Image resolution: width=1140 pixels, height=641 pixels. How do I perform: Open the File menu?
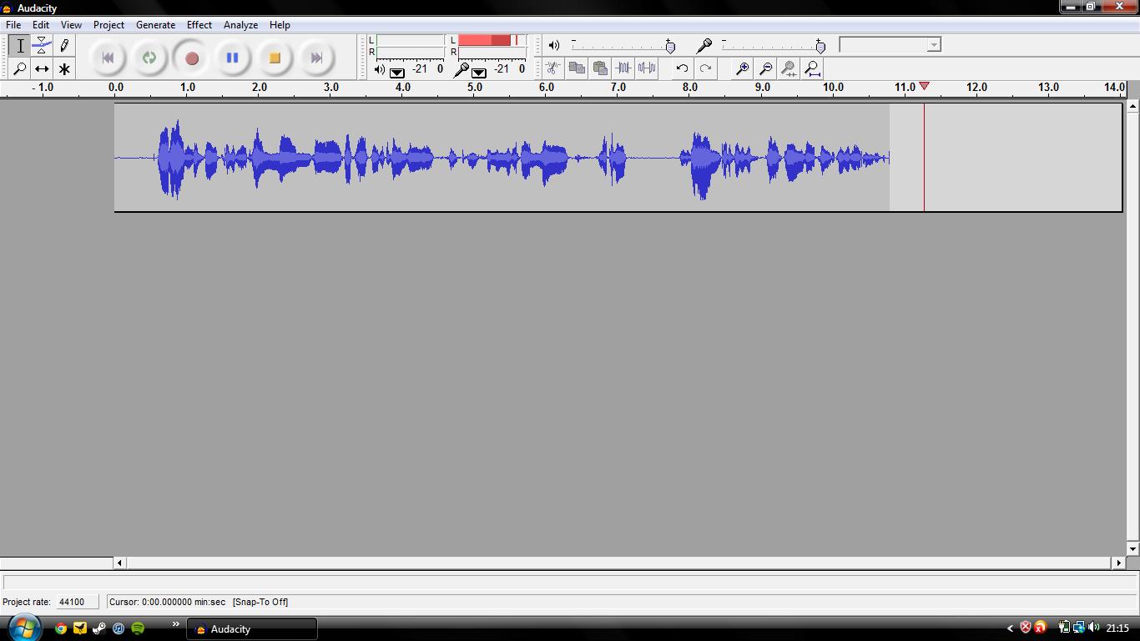click(13, 25)
